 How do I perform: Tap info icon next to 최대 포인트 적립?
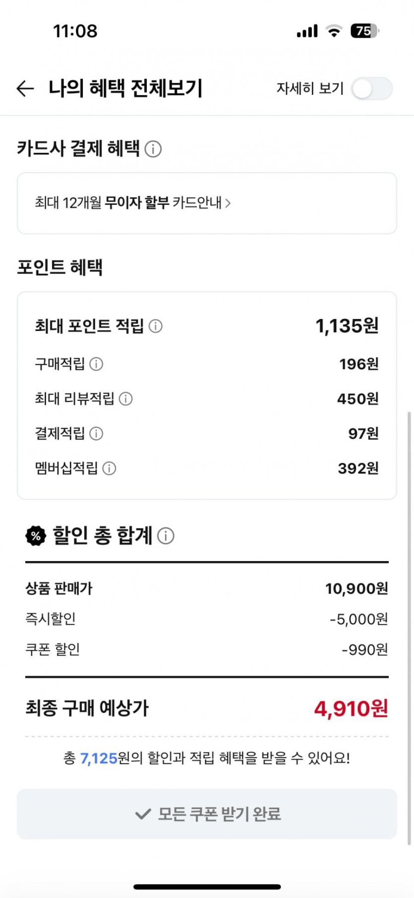[156, 326]
